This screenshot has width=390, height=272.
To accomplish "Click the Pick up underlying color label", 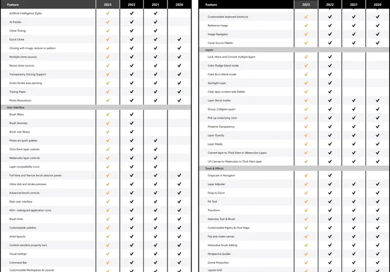I will [x=223, y=118].
